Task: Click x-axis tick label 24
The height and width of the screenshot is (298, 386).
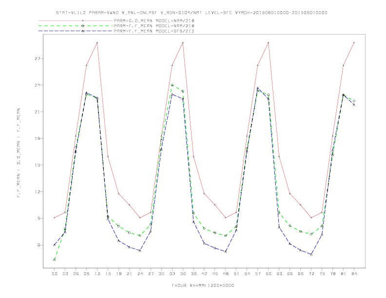Action: coord(140,274)
